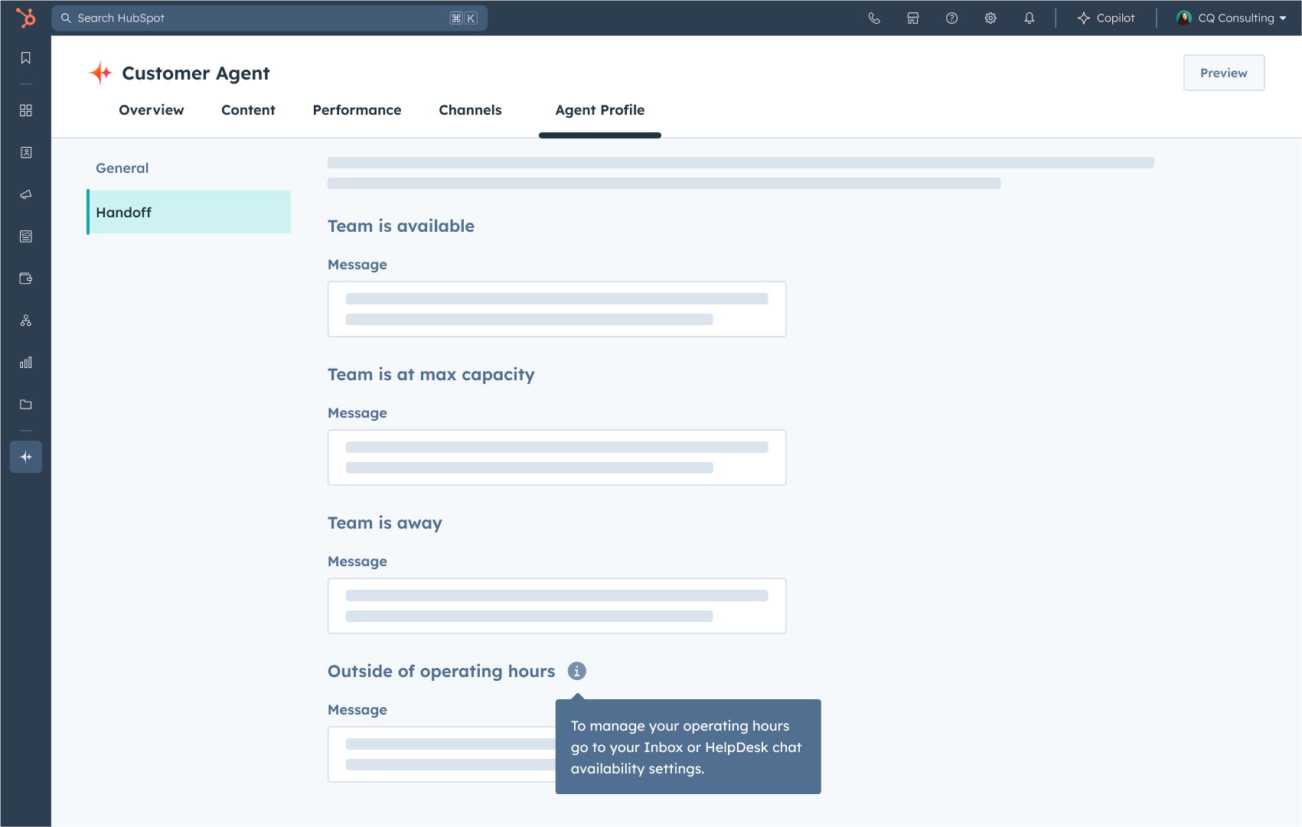This screenshot has height=827, width=1302.
Task: Click the phone calling icon
Action: coord(874,18)
